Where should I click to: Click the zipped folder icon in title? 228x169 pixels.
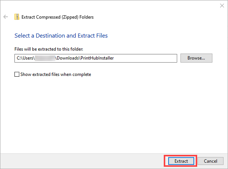tap(17, 17)
